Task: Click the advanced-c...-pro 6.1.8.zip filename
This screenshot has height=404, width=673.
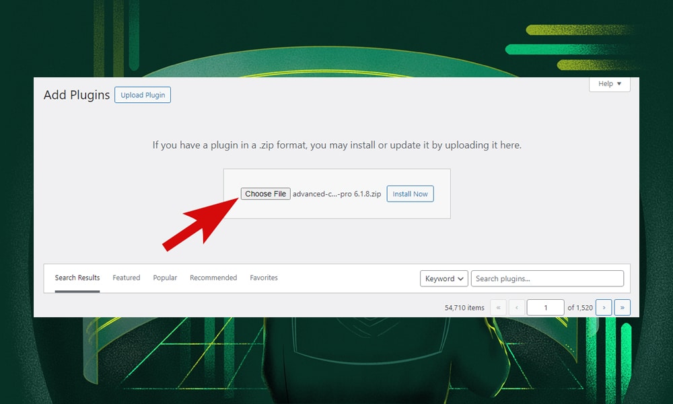Action: click(x=336, y=194)
